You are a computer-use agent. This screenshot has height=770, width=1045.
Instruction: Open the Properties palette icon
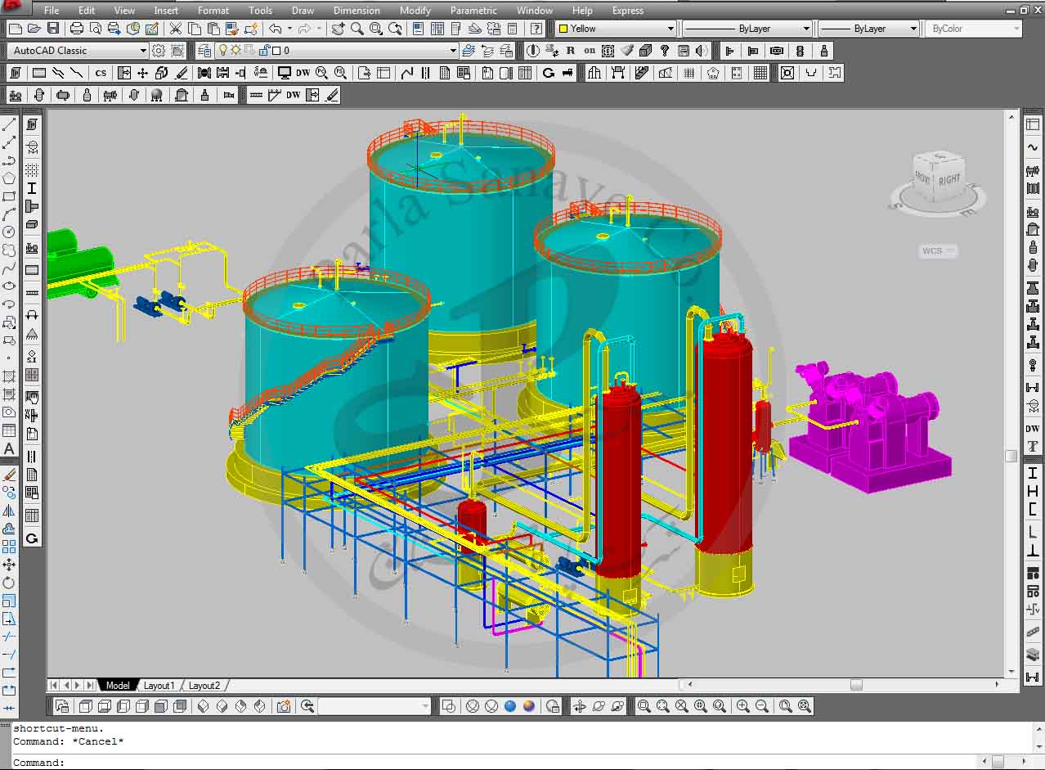click(419, 29)
